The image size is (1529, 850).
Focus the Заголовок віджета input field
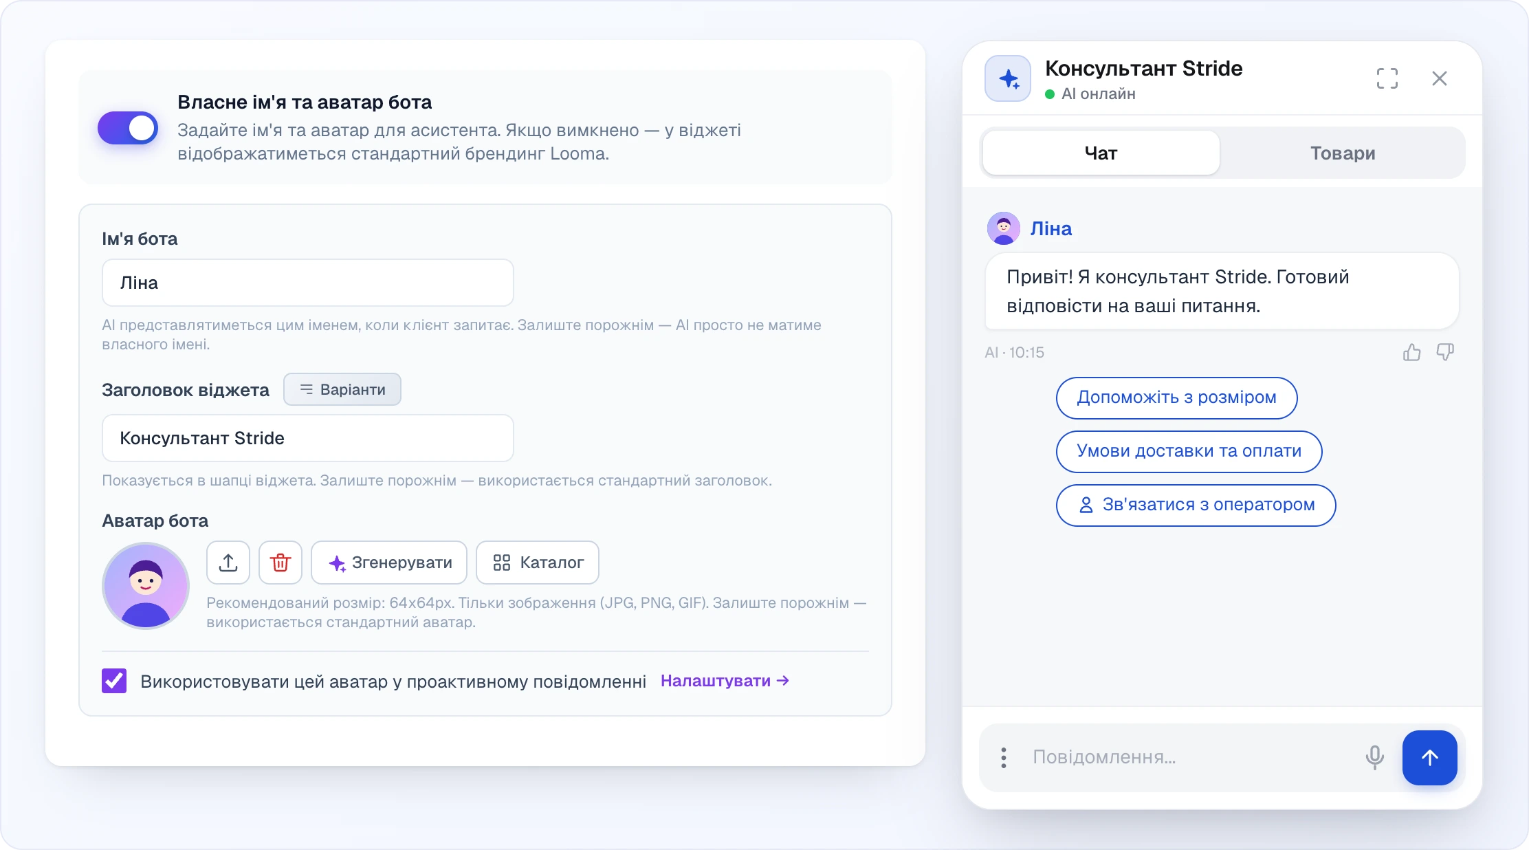coord(308,438)
